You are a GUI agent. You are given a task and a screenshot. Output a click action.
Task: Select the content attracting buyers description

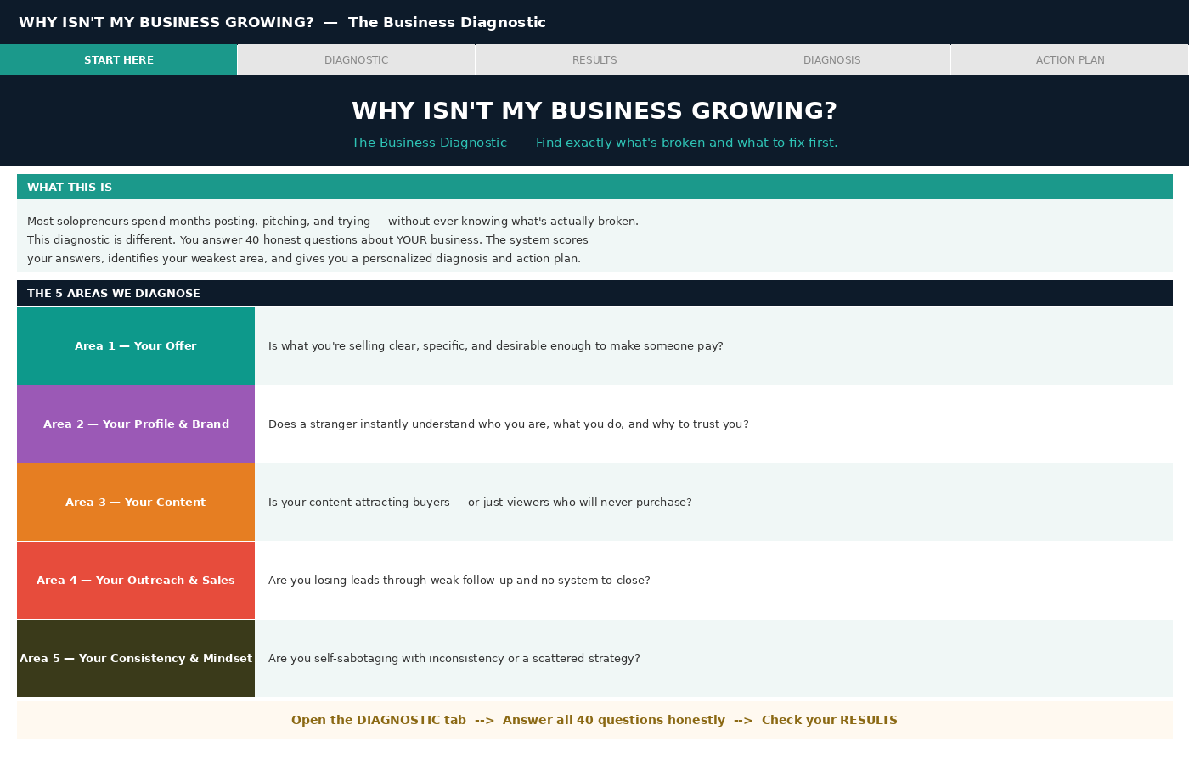point(480,503)
